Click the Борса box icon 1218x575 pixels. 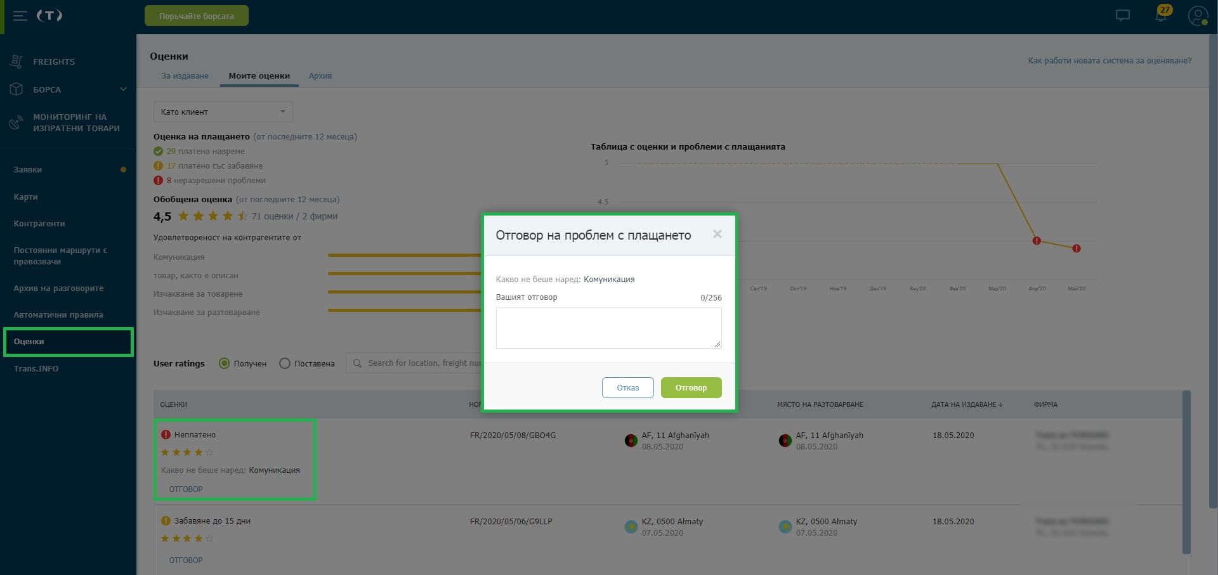coord(16,89)
